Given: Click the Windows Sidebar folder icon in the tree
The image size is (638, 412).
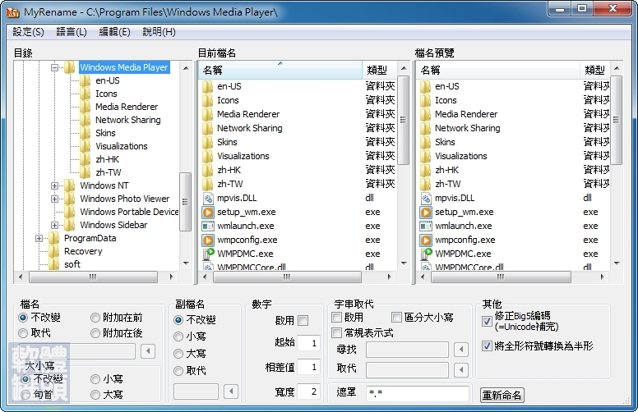Looking at the screenshot, I should pyautogui.click(x=70, y=225).
